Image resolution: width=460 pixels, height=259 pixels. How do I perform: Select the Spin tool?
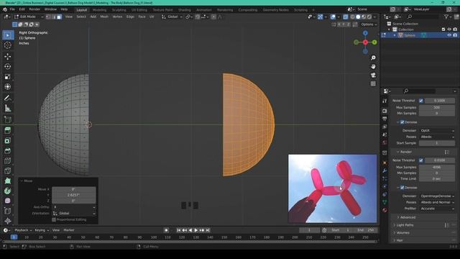[x=8, y=191]
